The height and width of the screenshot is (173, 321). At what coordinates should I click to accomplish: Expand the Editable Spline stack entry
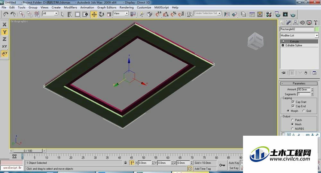(283, 45)
